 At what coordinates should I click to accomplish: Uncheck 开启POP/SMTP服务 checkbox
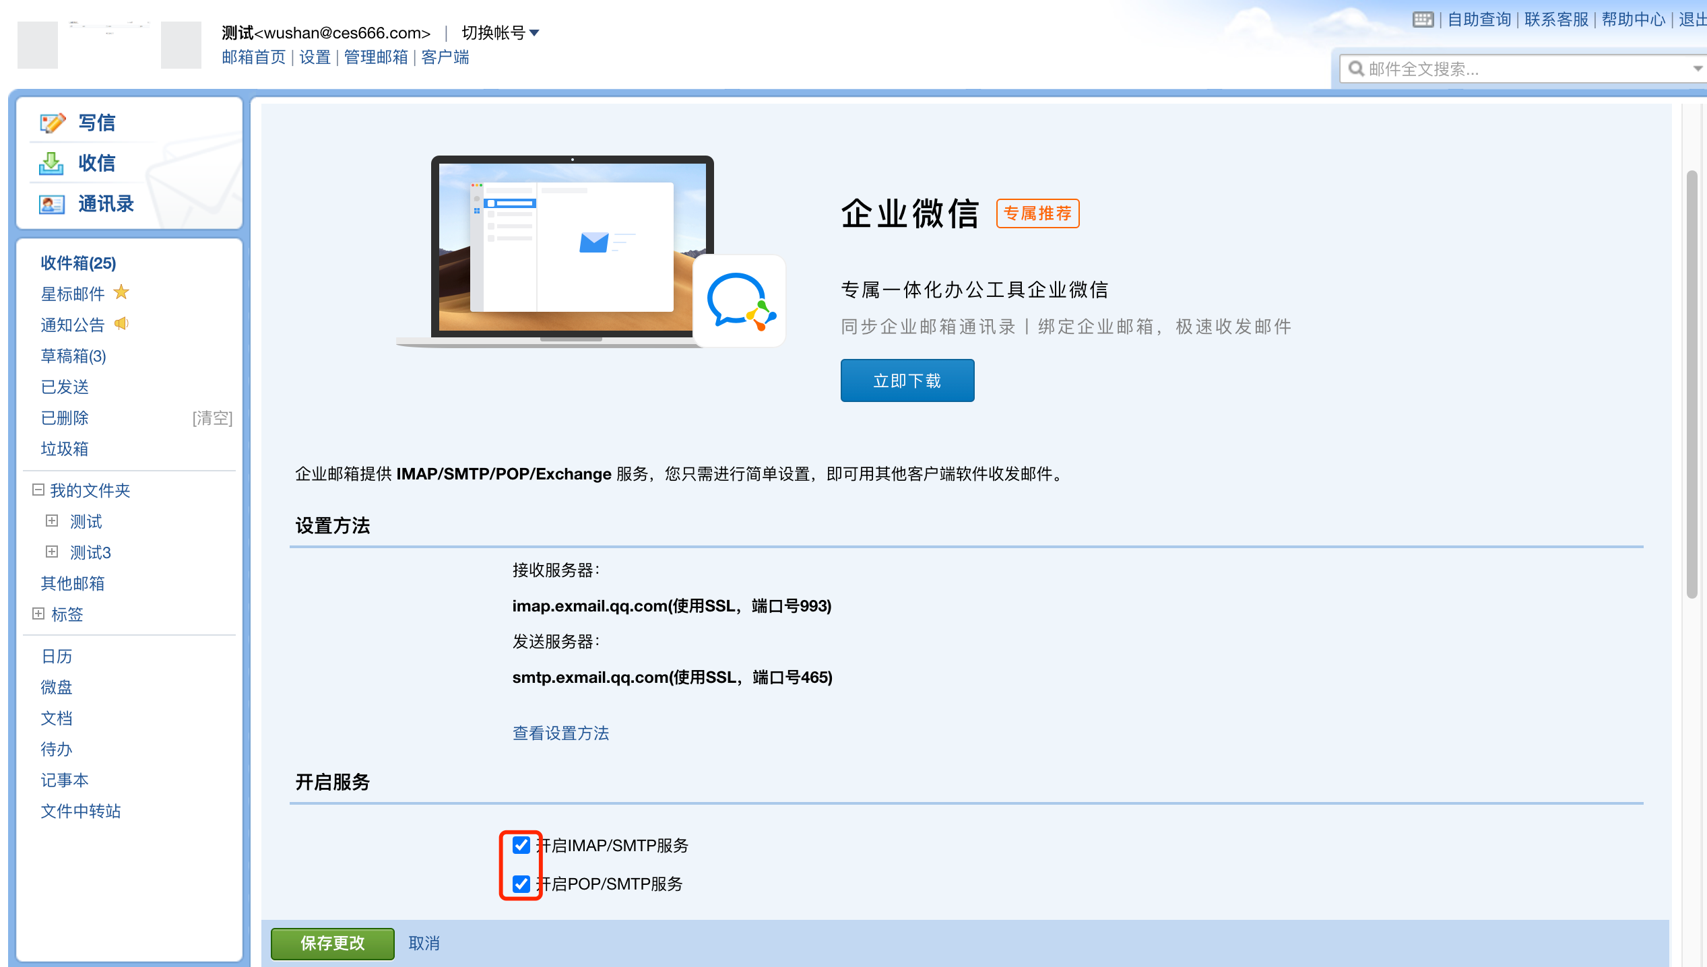point(521,883)
